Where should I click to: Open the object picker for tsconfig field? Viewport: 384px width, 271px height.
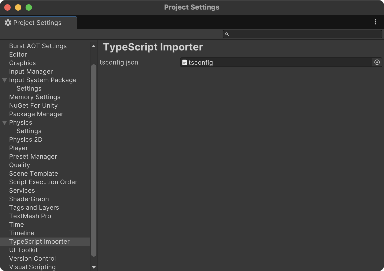coord(377,62)
